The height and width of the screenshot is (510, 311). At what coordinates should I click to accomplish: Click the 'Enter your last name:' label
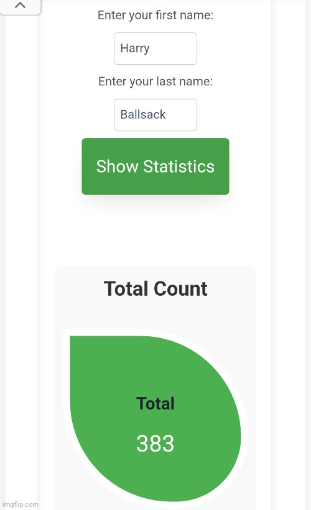tap(155, 82)
